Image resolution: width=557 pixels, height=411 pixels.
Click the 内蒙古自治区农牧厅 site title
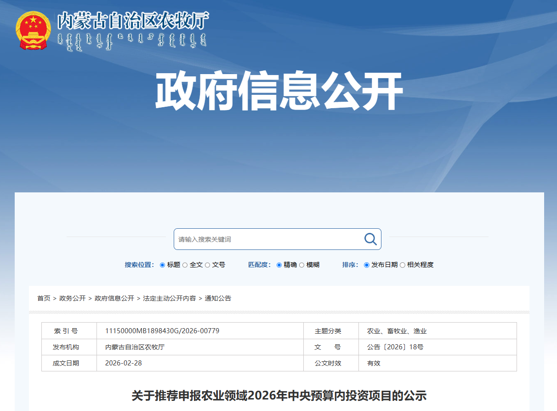pyautogui.click(x=133, y=21)
